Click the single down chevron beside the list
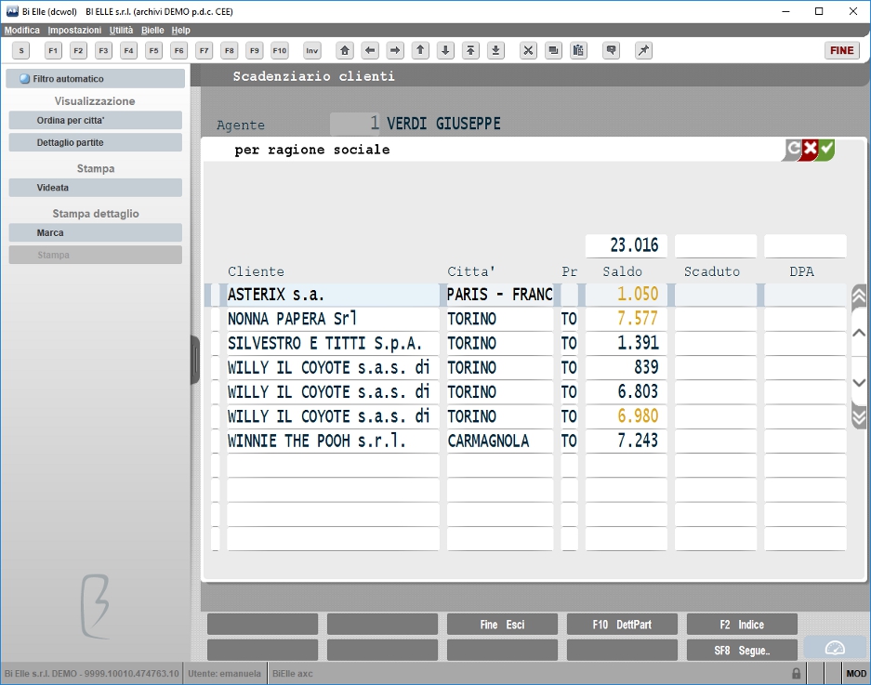This screenshot has height=685, width=871. (859, 383)
